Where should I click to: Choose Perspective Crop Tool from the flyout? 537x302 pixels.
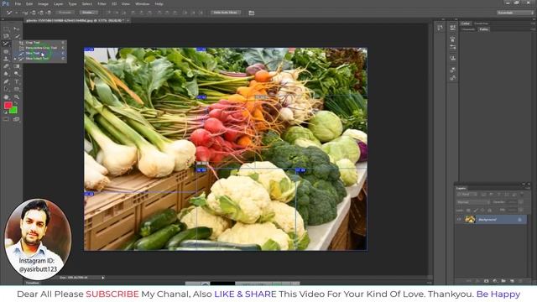[40, 48]
